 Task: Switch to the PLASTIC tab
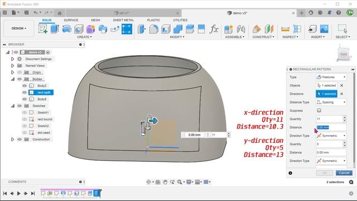[153, 20]
